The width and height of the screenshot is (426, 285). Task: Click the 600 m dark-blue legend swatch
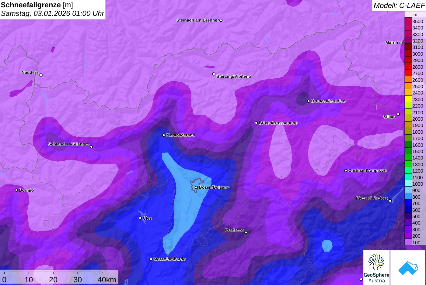tap(408, 209)
